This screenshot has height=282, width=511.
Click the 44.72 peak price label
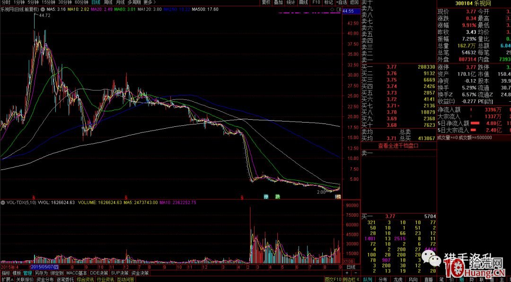click(44, 15)
